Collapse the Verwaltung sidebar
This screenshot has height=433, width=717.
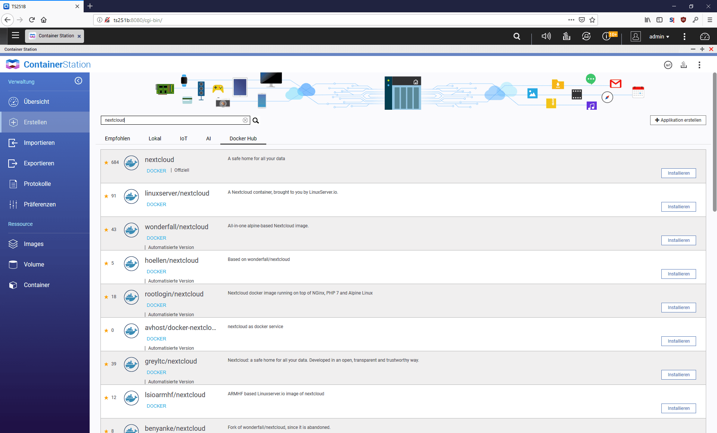tap(78, 81)
